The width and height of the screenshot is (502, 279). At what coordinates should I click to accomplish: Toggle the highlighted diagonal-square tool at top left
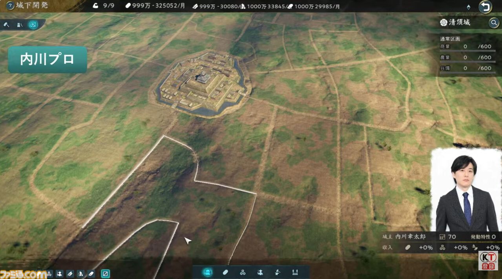pos(33,25)
